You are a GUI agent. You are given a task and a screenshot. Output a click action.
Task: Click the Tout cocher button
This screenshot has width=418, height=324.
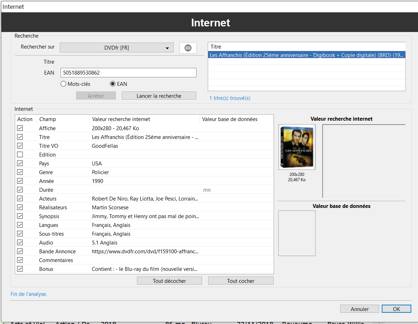(x=241, y=281)
